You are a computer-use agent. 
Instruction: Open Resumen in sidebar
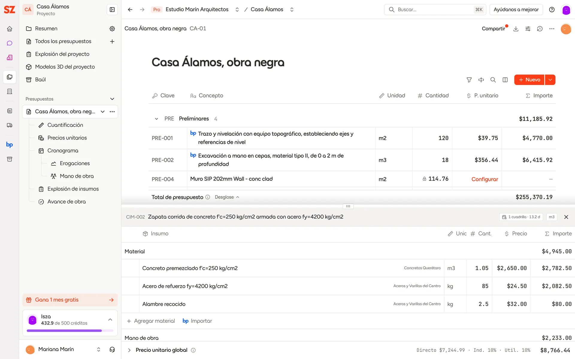tap(46, 29)
